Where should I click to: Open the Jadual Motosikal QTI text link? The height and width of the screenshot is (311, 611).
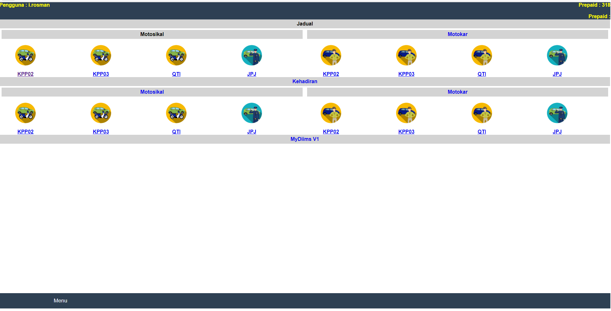pos(176,74)
